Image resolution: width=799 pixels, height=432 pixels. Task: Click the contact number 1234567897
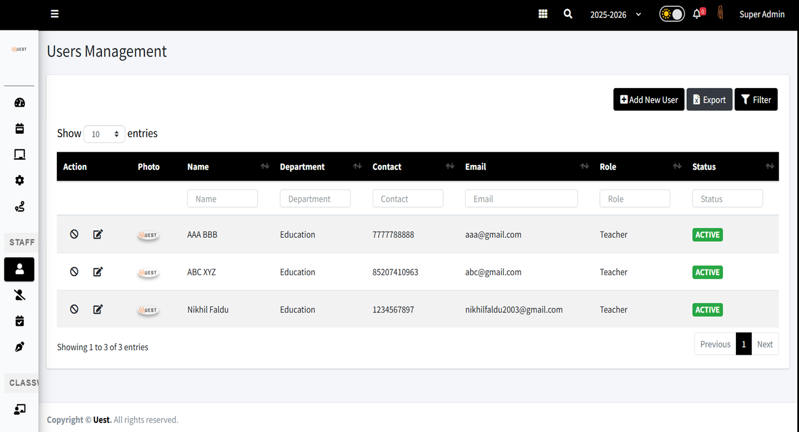click(x=393, y=310)
